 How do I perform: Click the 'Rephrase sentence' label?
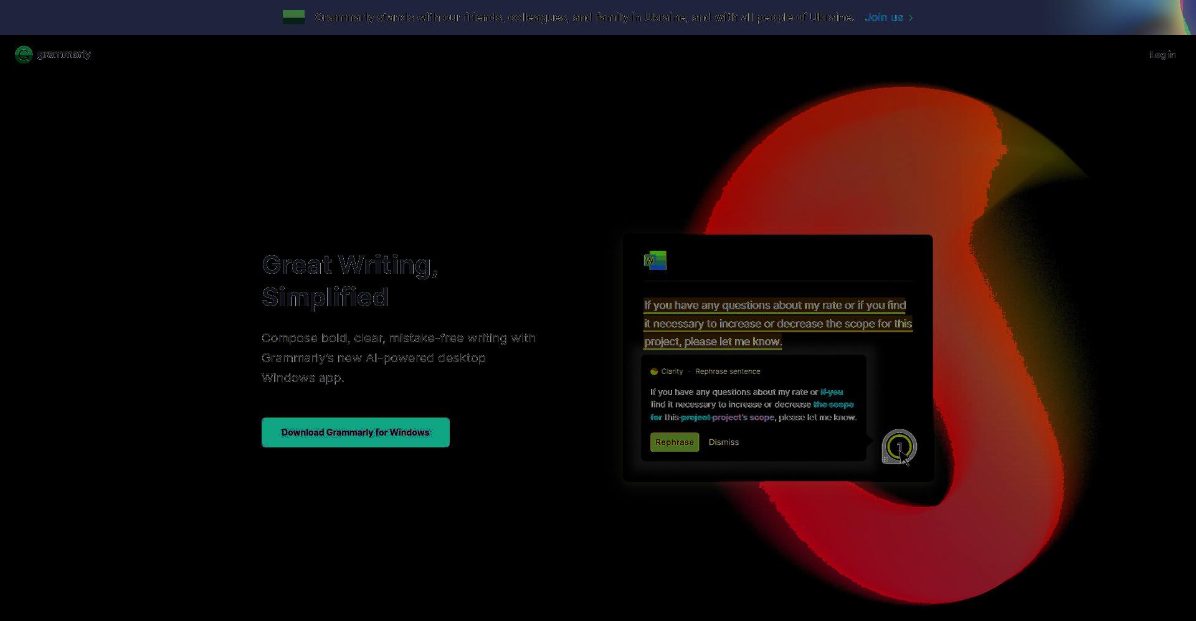728,371
